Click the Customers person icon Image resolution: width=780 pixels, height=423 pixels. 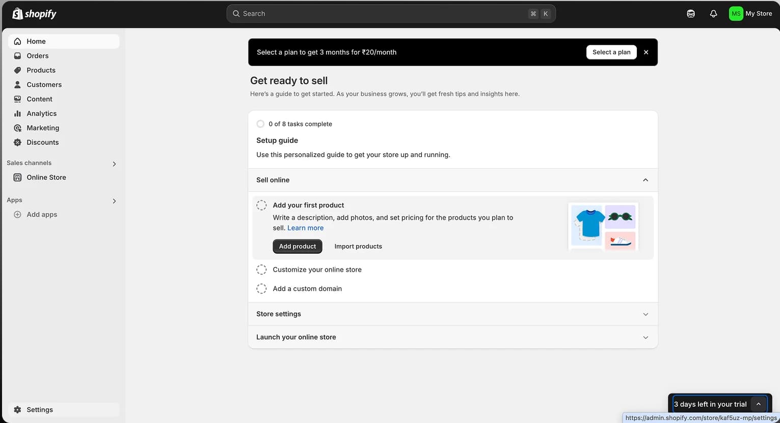click(17, 85)
